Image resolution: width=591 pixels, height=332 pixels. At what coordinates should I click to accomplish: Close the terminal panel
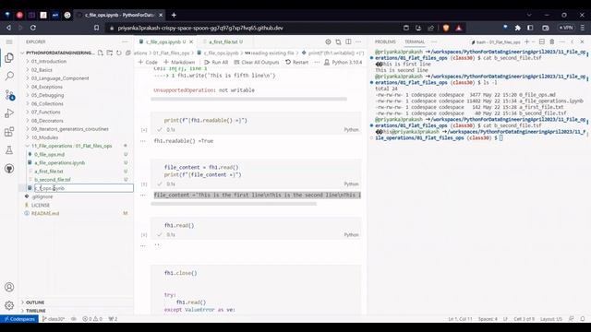582,41
